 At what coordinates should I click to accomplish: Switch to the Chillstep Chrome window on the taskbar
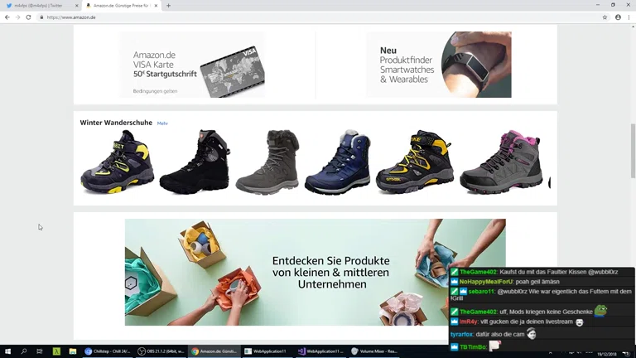(108, 351)
